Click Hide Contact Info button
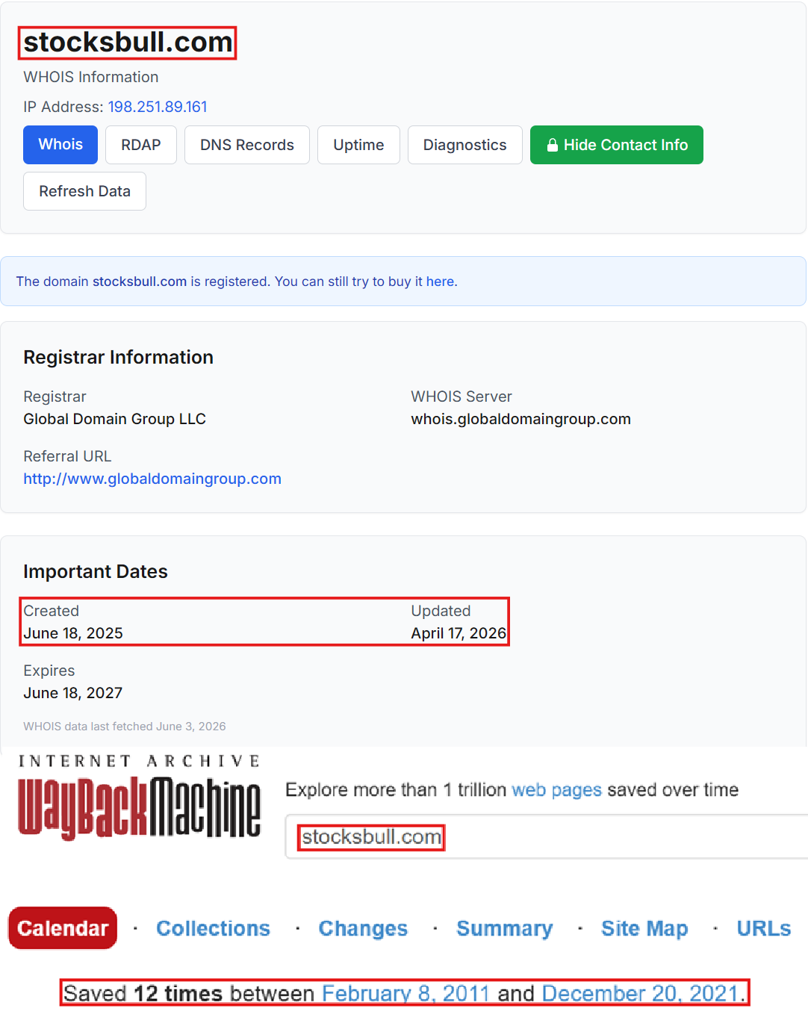The height and width of the screenshot is (1023, 808). [x=617, y=145]
